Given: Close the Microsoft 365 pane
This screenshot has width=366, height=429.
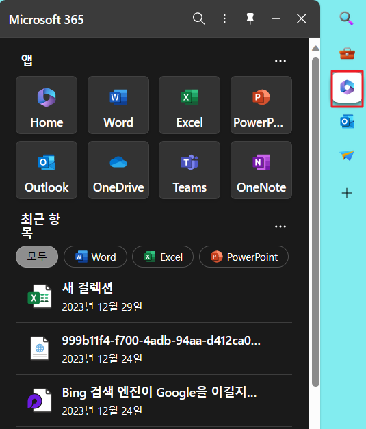Looking at the screenshot, I should [302, 19].
